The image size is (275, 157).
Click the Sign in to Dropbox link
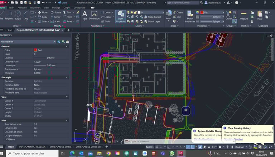tap(234, 139)
